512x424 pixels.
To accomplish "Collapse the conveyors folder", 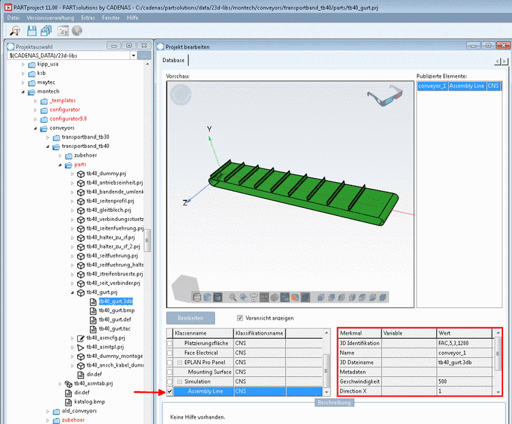I will 35,128.
